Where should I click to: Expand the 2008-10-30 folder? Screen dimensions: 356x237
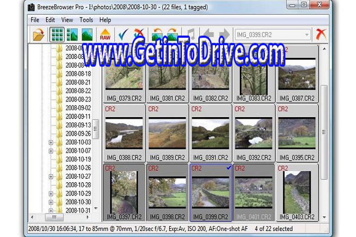tap(51, 202)
